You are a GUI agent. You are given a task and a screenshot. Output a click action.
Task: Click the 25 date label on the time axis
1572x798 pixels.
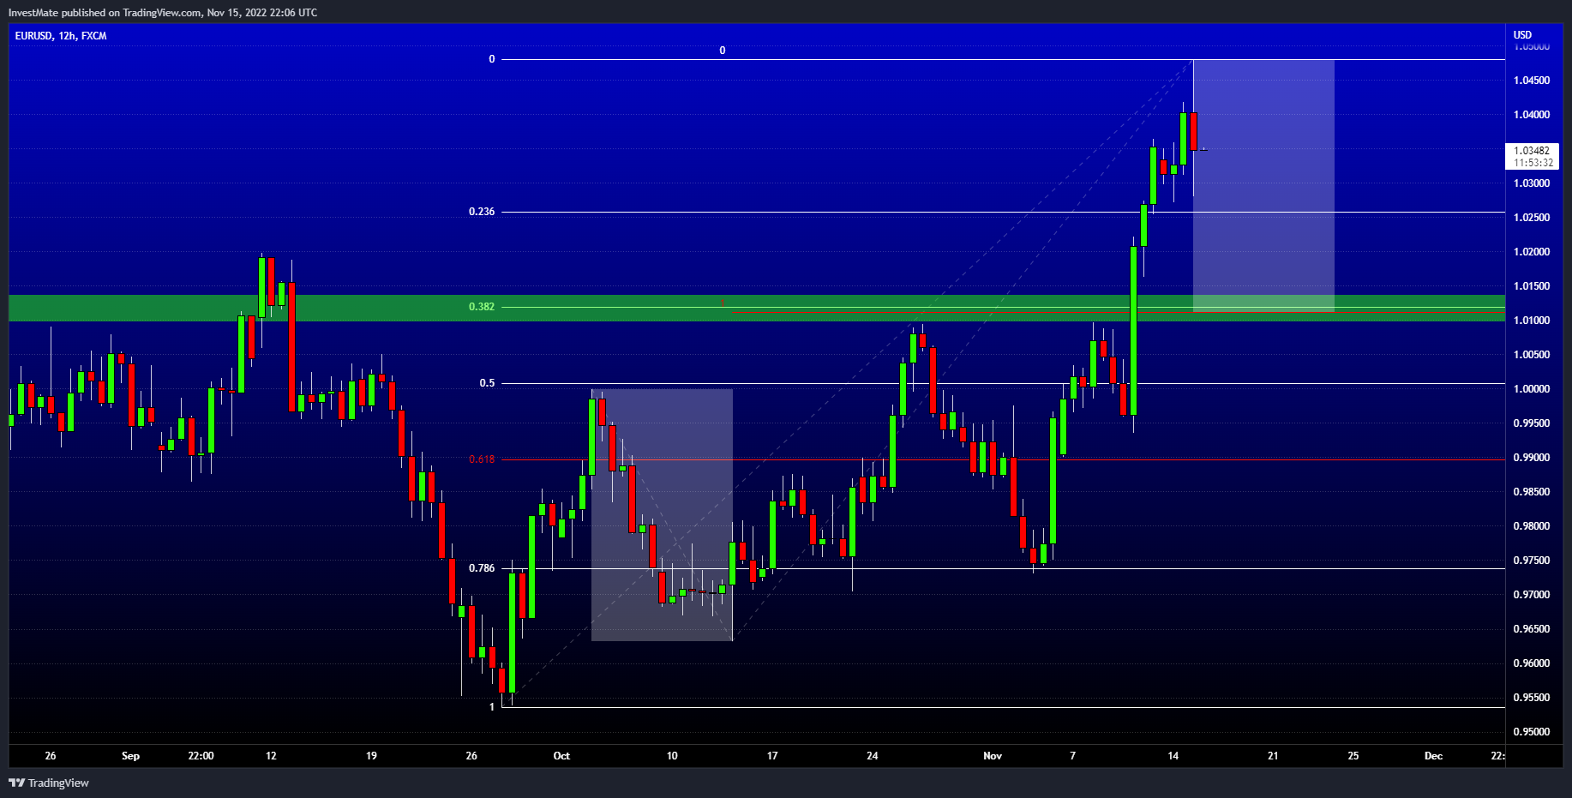pyautogui.click(x=1353, y=756)
